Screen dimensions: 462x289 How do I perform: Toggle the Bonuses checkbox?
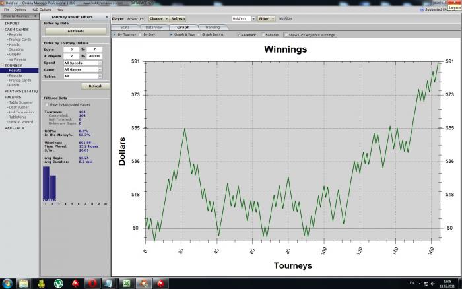pyautogui.click(x=263, y=35)
